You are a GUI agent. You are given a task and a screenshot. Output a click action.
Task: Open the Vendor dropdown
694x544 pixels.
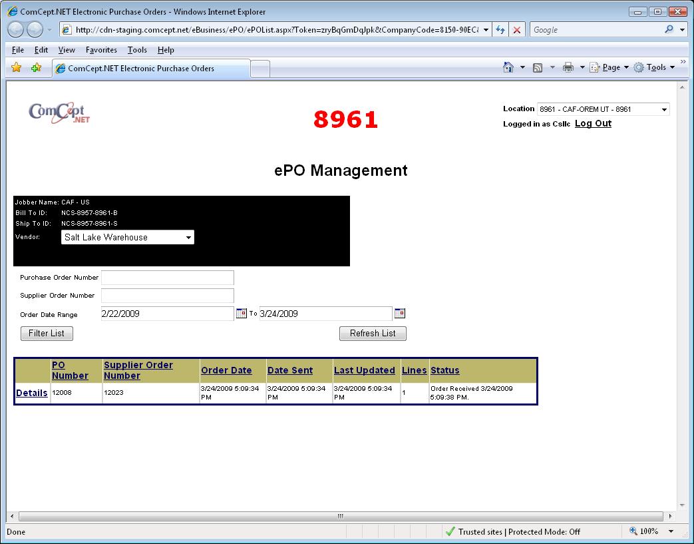tap(188, 237)
